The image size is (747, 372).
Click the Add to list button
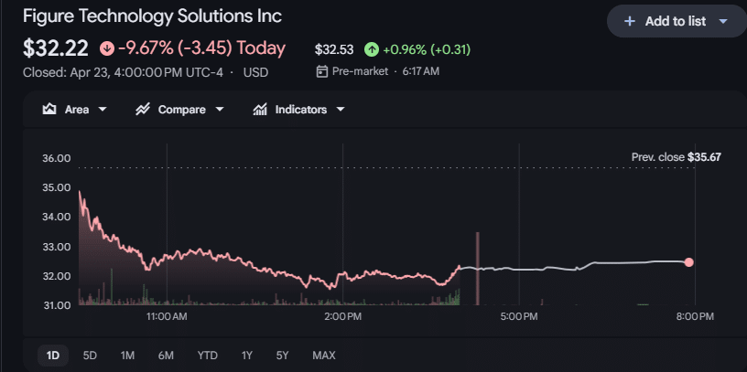(676, 21)
